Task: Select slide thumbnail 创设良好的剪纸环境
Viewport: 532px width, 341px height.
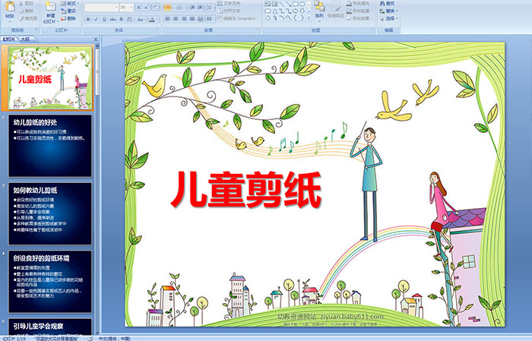Action: click(x=50, y=281)
